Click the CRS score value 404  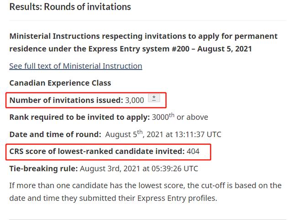coord(193,151)
